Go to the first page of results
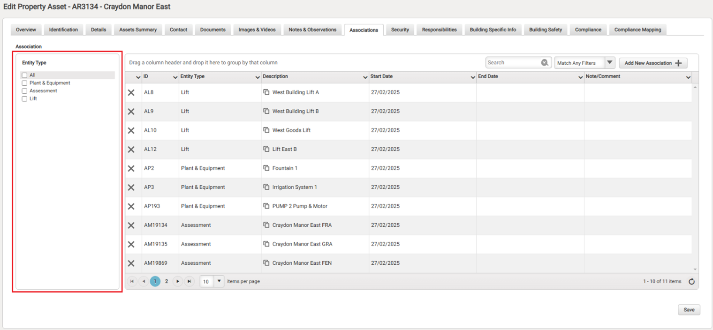 point(132,281)
